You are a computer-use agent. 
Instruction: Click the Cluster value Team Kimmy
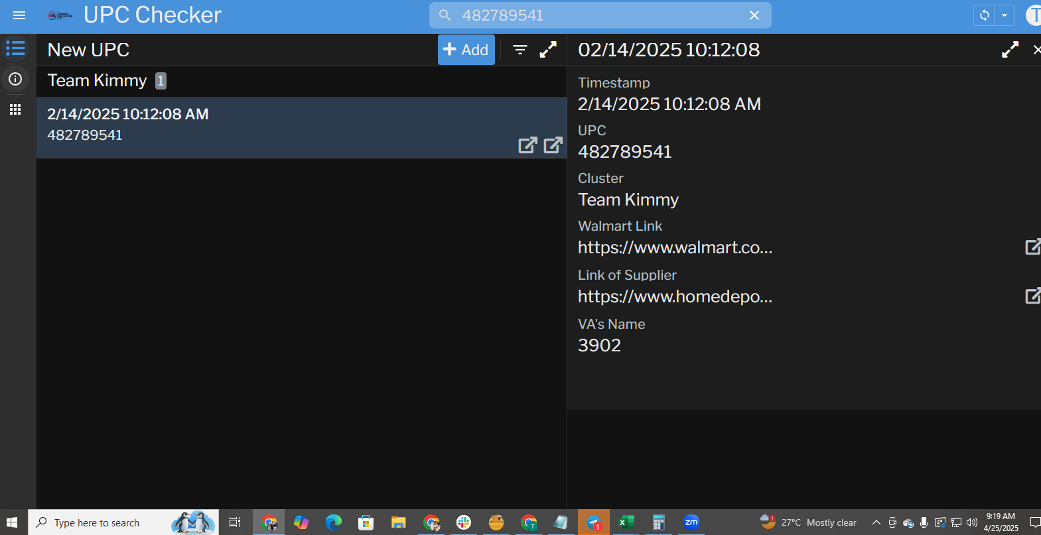tap(628, 200)
